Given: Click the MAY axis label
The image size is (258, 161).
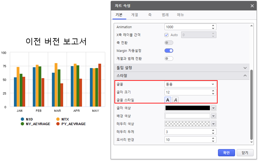Looking at the screenshot, I should pyautogui.click(x=96, y=111).
